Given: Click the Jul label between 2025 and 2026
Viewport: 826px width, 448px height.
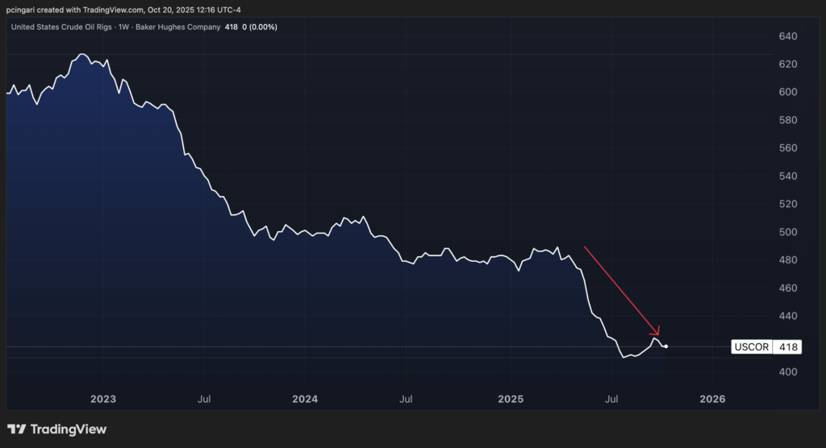Looking at the screenshot, I should [x=612, y=399].
